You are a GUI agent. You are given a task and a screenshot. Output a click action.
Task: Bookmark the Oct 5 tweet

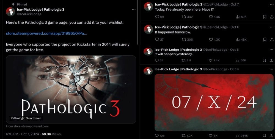click(264, 60)
